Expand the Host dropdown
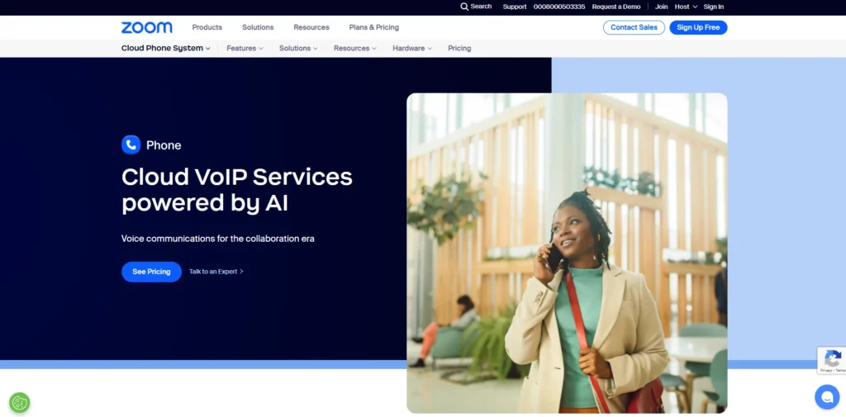 click(686, 7)
